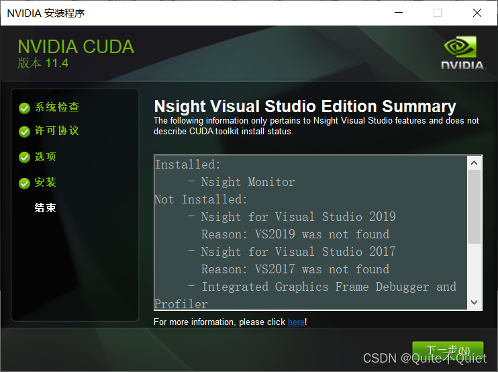Click the 'Nsight for Visual Studio 2019' line
This screenshot has height=372, width=498.
point(298,217)
